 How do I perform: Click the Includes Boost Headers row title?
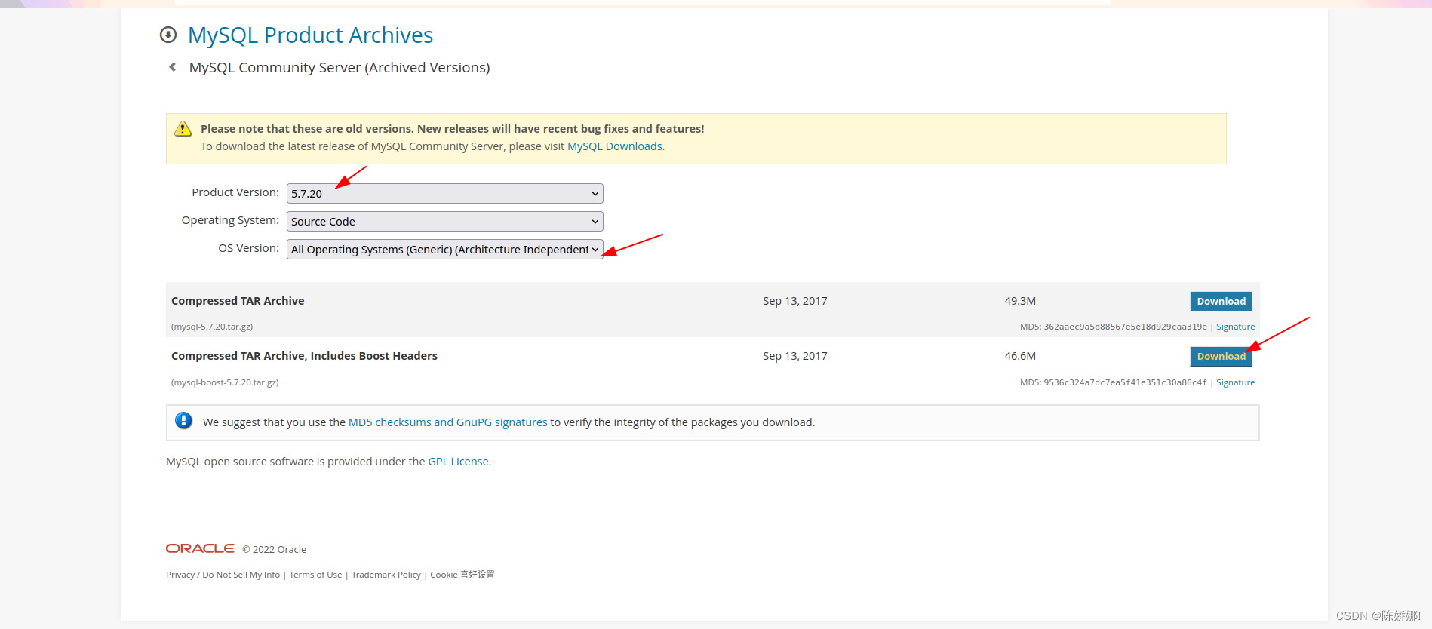(304, 356)
